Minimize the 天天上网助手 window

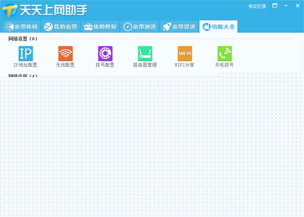click(286, 6)
